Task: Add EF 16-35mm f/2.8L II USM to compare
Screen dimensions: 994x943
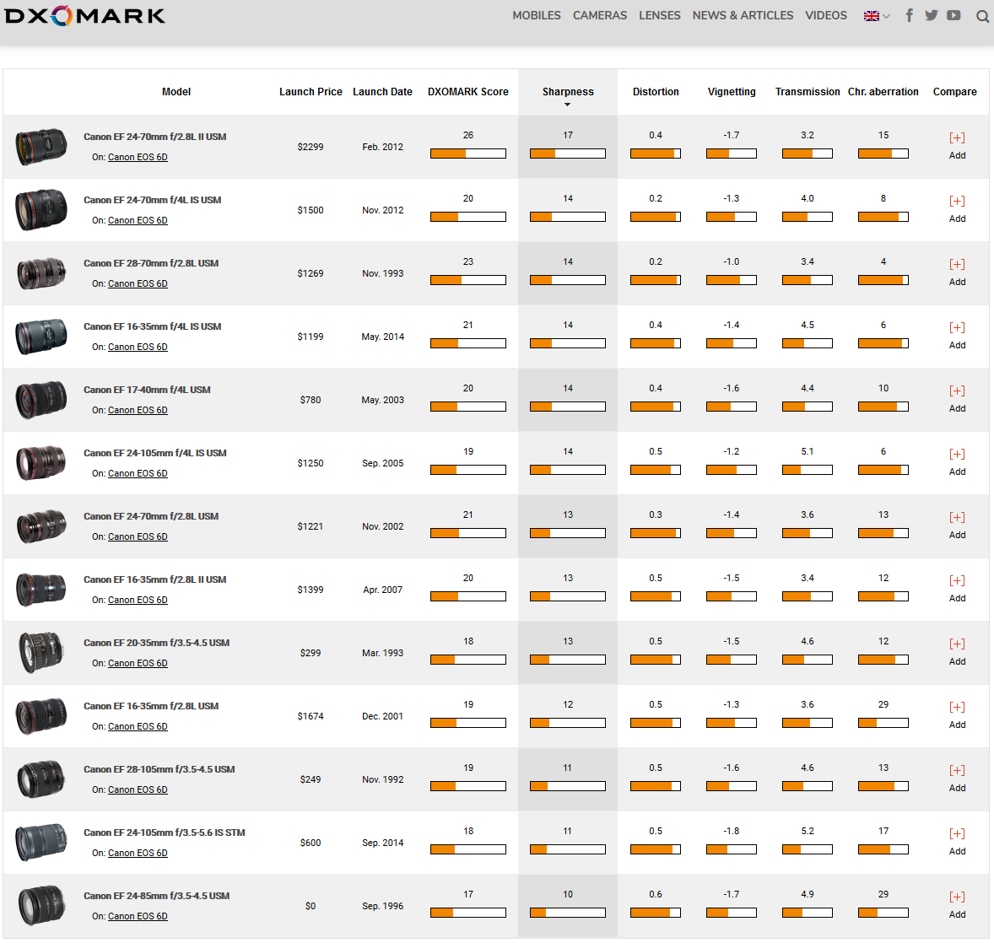Action: tap(957, 590)
